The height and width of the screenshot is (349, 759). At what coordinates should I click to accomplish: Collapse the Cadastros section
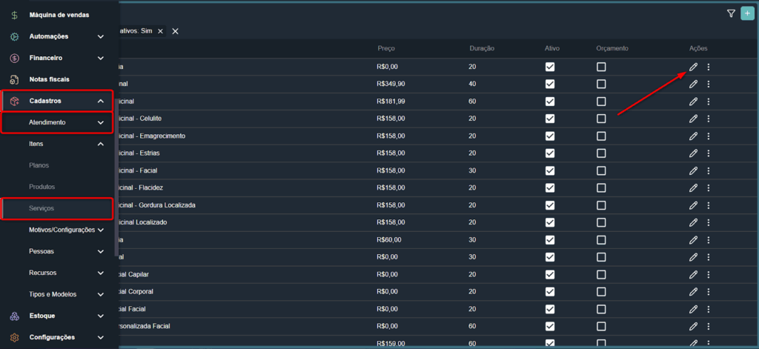[x=101, y=101]
